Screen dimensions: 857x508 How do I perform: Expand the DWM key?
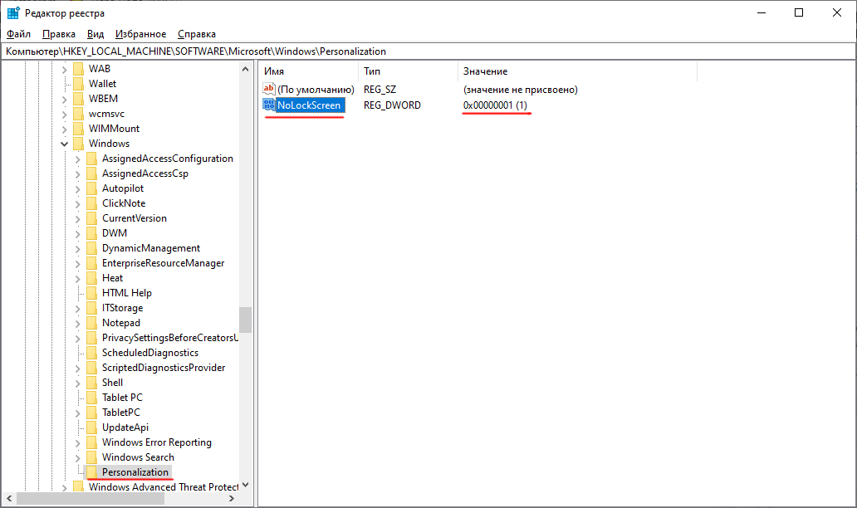pos(77,234)
